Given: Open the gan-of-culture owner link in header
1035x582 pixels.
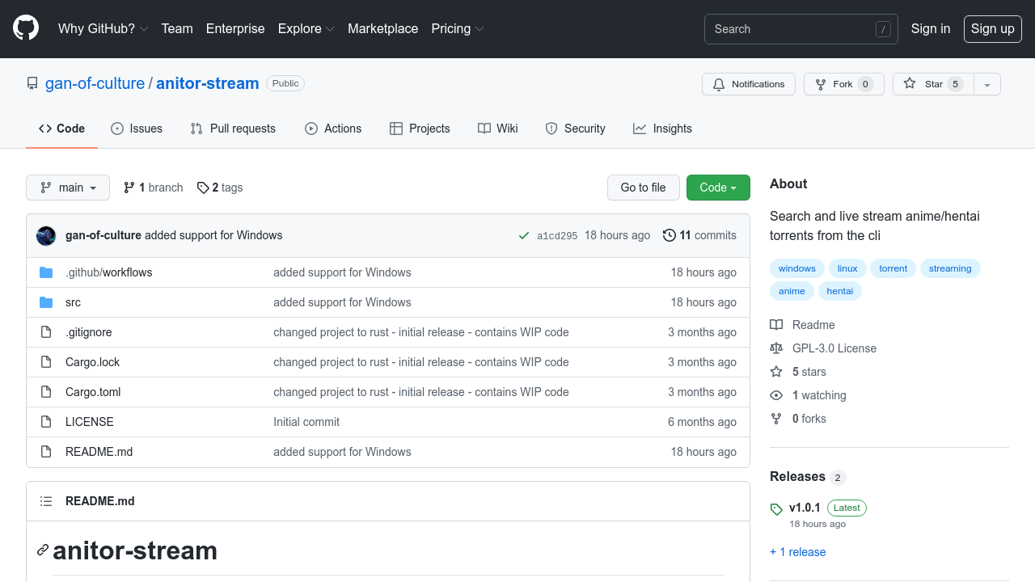Looking at the screenshot, I should (95, 83).
